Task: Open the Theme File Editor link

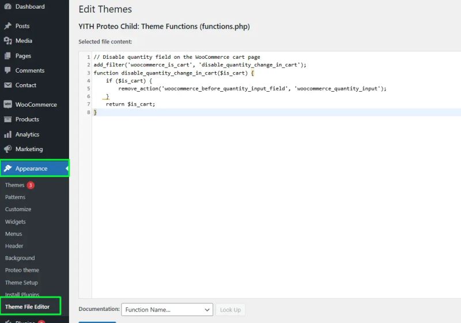Action: tap(27, 306)
